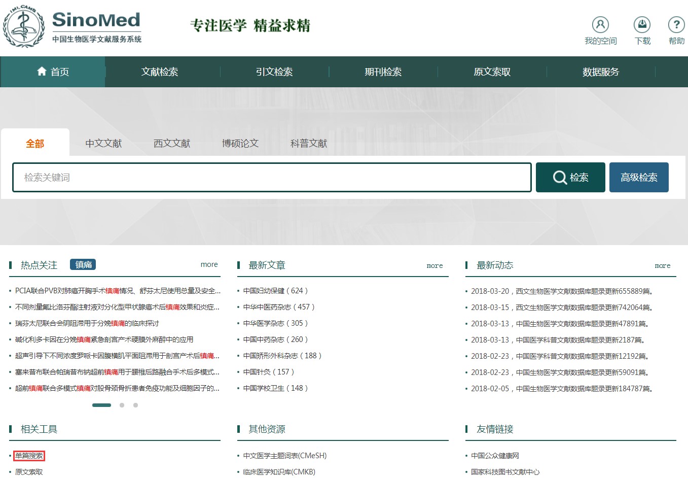The image size is (688, 478).
Task: Open the Help question mark icon
Action: (676, 25)
